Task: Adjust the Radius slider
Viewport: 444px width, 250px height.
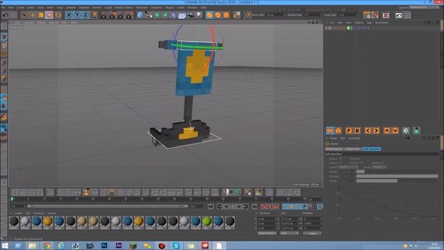Action: [397, 172]
